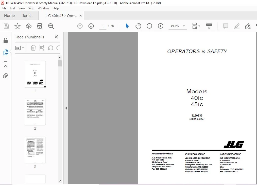View security settings lock icon
The height and width of the screenshot is (185, 257).
6,40
